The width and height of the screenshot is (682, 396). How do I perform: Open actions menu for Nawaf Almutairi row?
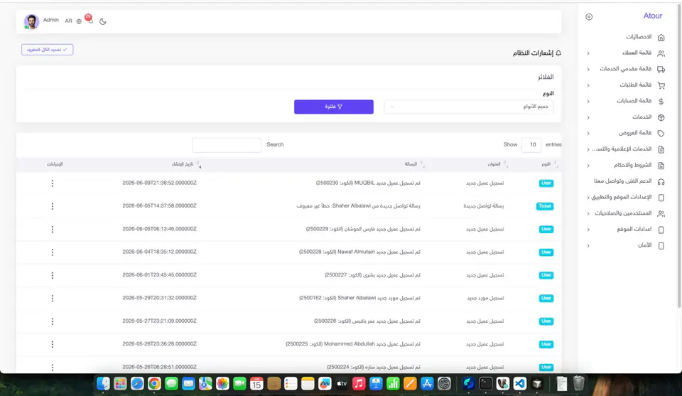pyautogui.click(x=52, y=252)
